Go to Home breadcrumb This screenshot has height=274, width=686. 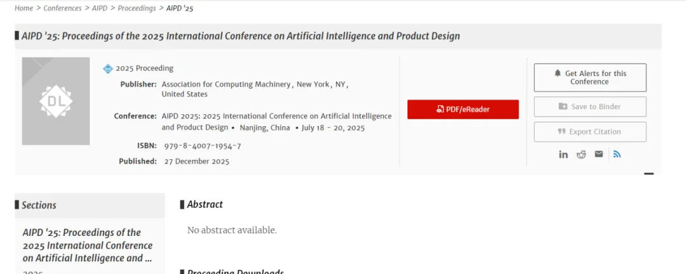click(24, 8)
